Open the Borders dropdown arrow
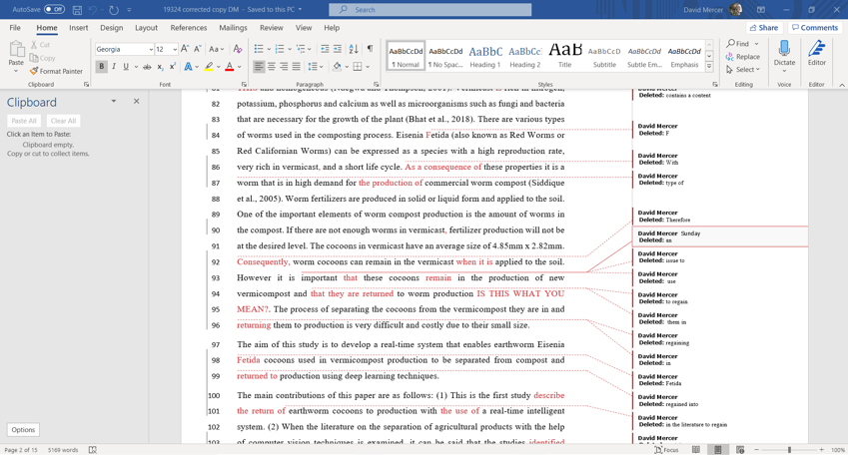This screenshot has height=455, width=848. pos(368,67)
